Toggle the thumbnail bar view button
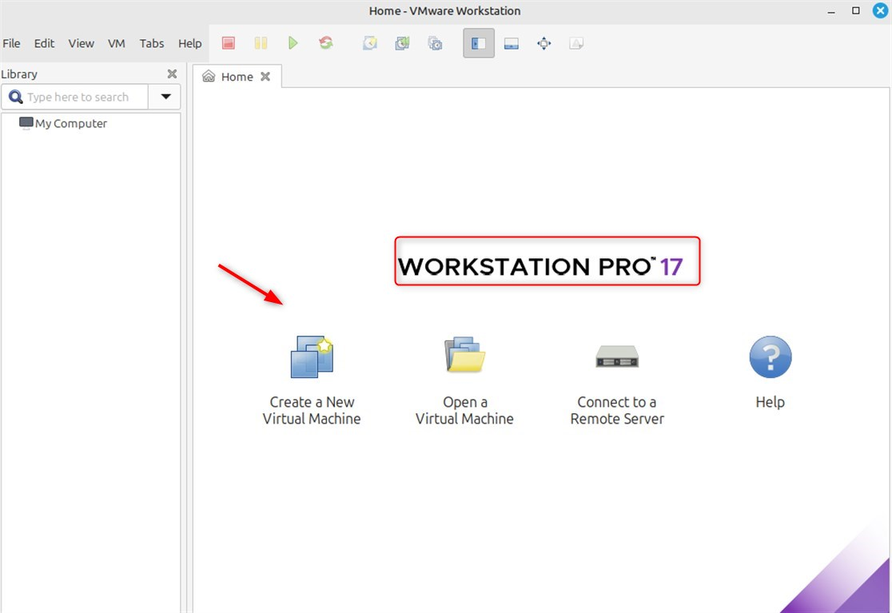This screenshot has width=892, height=613. point(512,43)
